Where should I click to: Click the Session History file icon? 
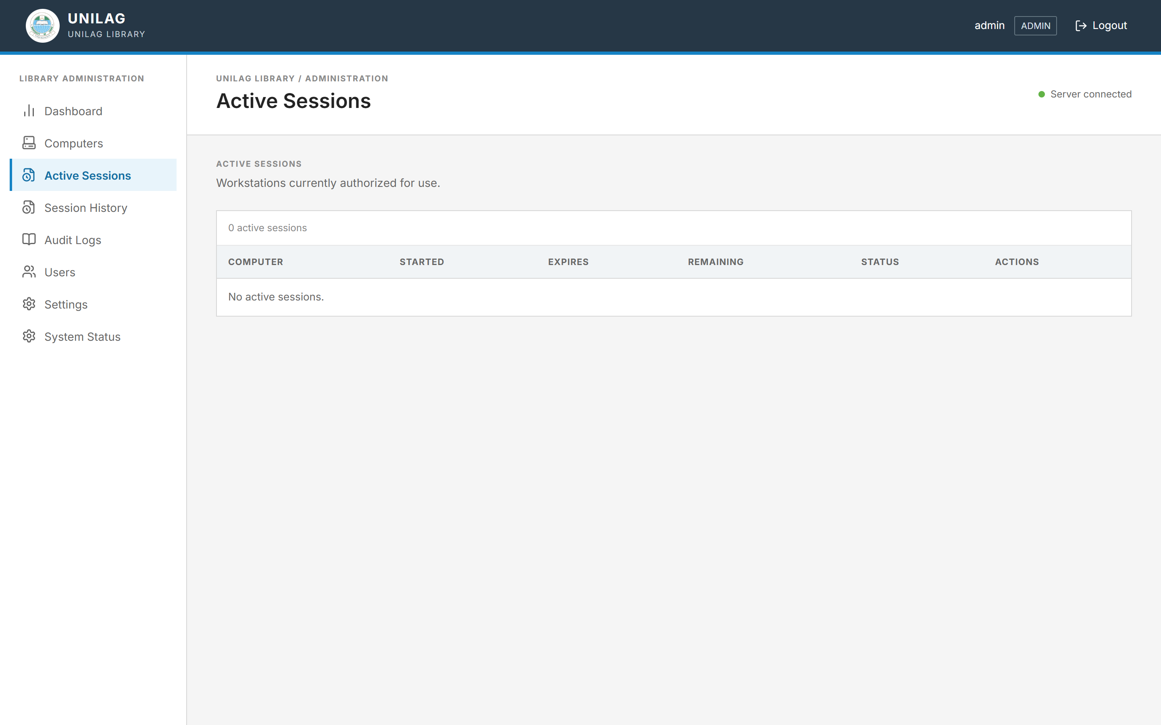[x=29, y=207]
